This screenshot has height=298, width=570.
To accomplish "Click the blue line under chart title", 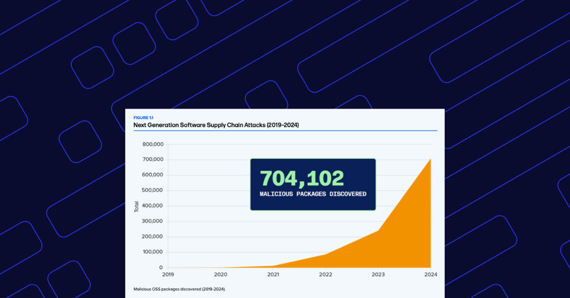I will [285, 130].
